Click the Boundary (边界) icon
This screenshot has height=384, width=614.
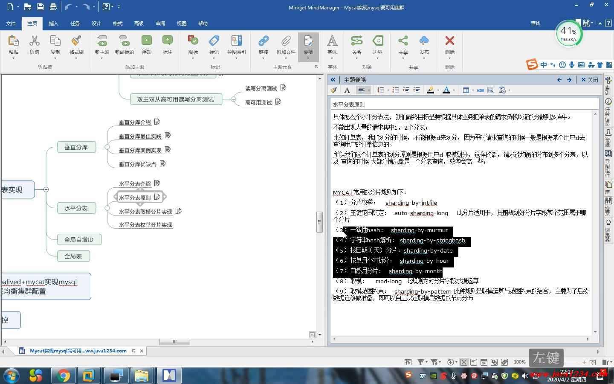tap(378, 41)
